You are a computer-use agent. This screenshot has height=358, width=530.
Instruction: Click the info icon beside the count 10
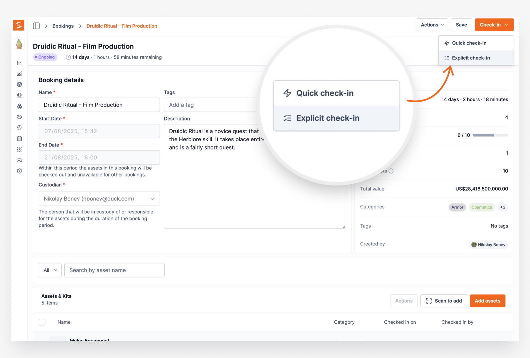point(391,171)
